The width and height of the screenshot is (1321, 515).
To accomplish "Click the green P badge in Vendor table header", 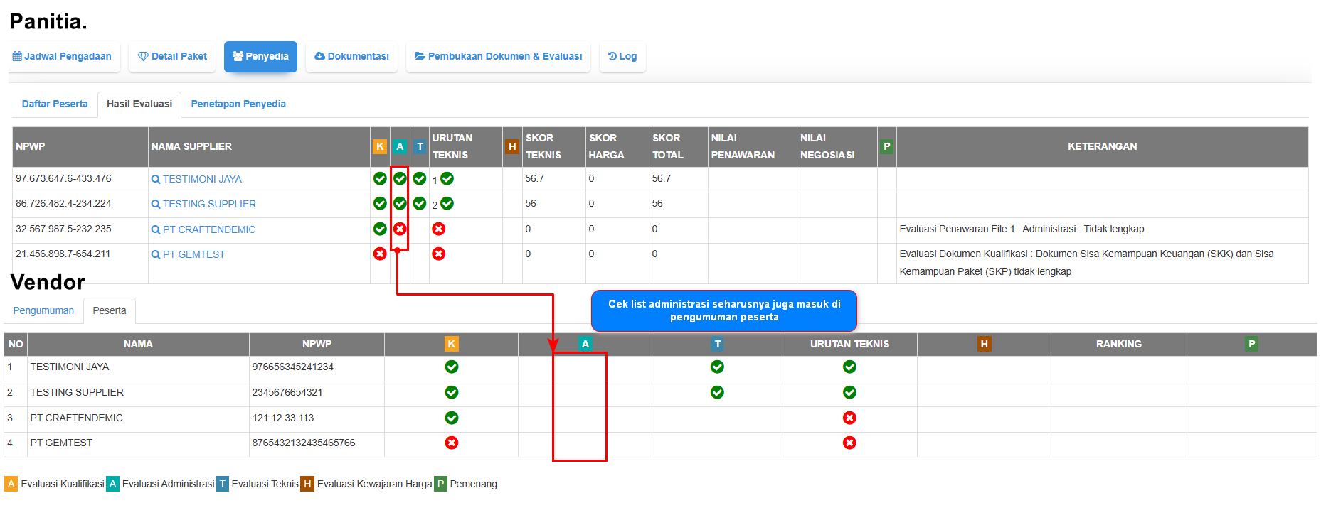I will [x=1251, y=344].
